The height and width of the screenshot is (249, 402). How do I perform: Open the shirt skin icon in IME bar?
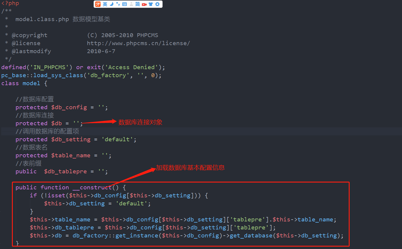click(x=151, y=4)
